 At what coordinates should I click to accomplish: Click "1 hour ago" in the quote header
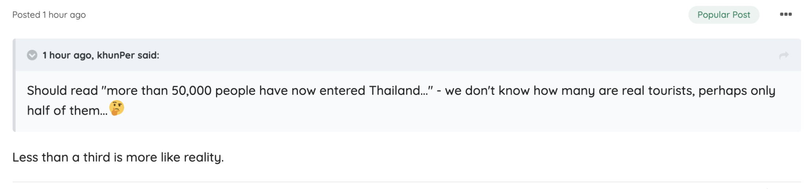pos(67,56)
